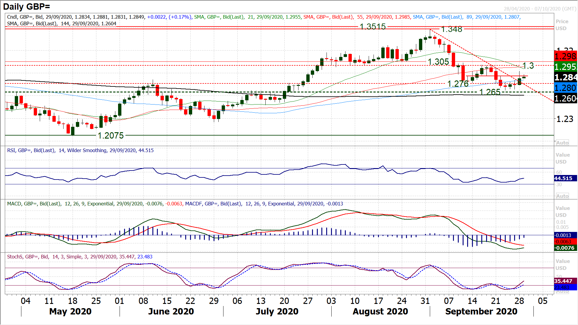Select the green 1.295 price axis tag
578x325 pixels.
(x=565, y=67)
